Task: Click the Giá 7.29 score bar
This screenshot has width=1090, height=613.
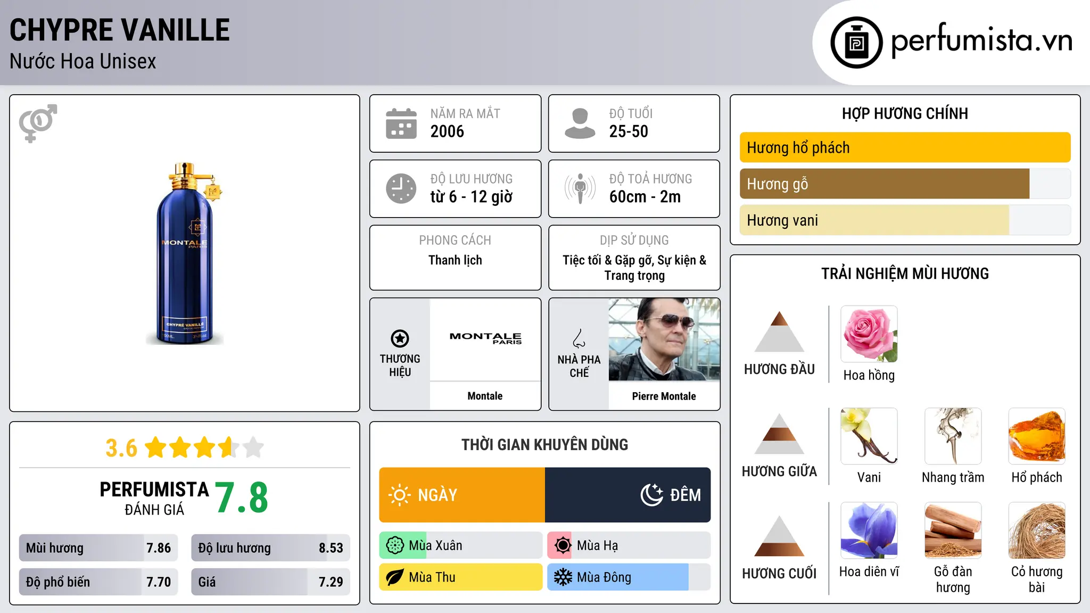Action: click(x=271, y=582)
